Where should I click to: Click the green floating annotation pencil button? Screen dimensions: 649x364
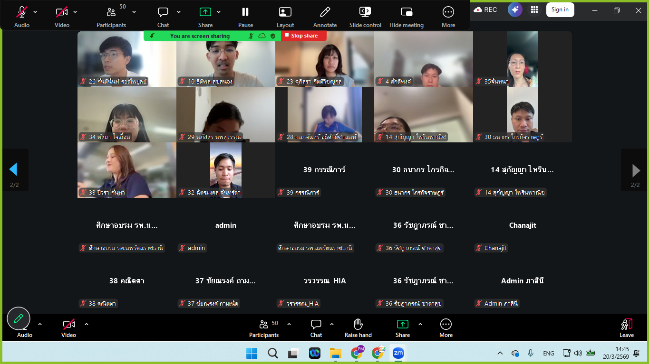pyautogui.click(x=19, y=318)
